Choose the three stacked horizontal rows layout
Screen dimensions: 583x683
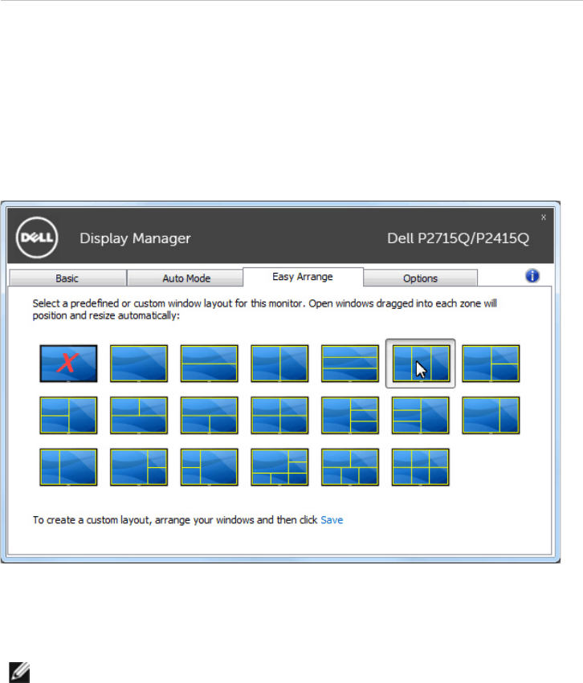(350, 364)
